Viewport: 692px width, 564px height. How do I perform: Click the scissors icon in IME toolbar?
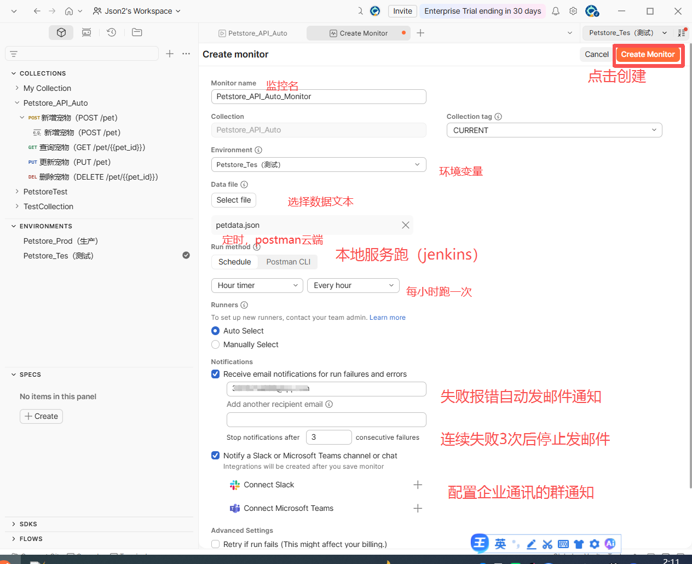tap(547, 544)
